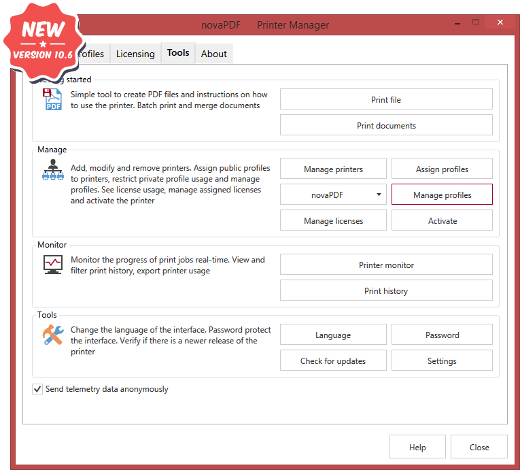
Task: Click the Close button at the bottom
Action: click(479, 447)
